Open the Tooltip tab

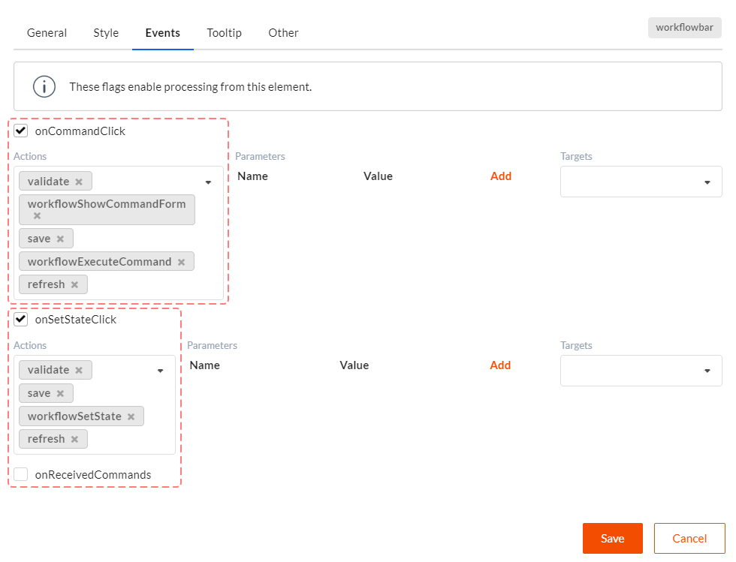225,33
